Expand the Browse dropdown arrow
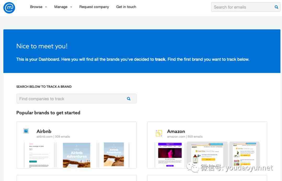 46,7
